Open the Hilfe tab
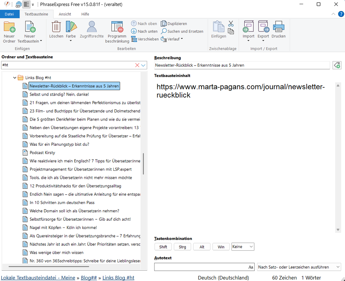The image size is (345, 281). tap(85, 14)
